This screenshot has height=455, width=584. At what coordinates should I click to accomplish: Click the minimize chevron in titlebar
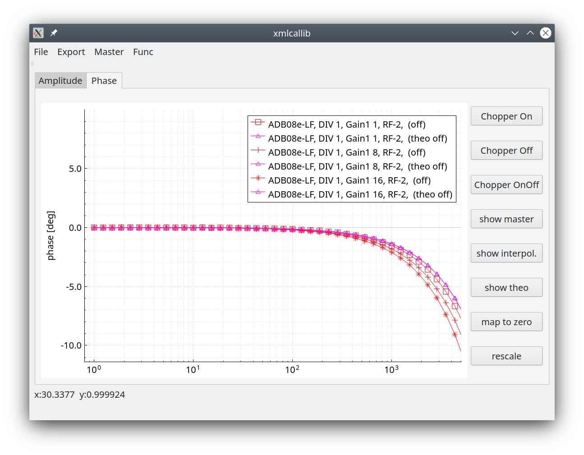tap(515, 33)
